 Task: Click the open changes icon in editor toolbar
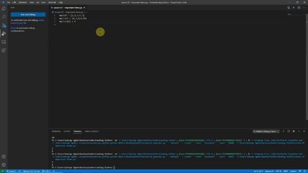[288, 8]
